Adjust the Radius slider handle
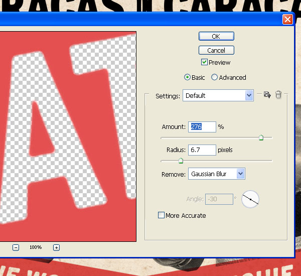The height and width of the screenshot is (276, 301). 181,161
